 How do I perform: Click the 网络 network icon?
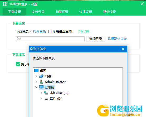41,76
